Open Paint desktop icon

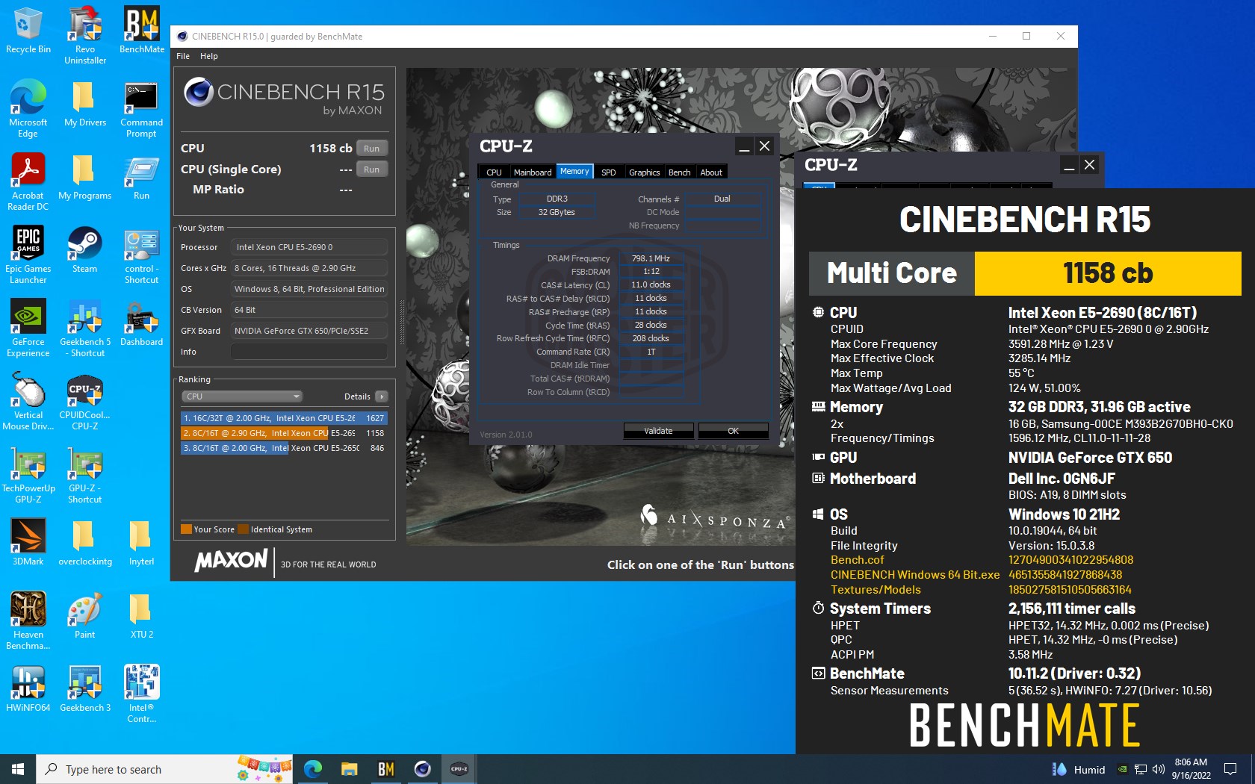coord(85,616)
